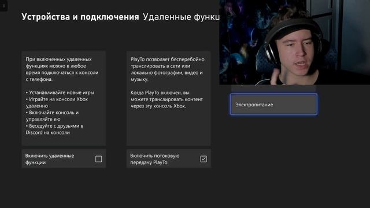Click the text 'Устанавливайте новые игры'
The width and height of the screenshot is (370, 208).
[x=61, y=92]
